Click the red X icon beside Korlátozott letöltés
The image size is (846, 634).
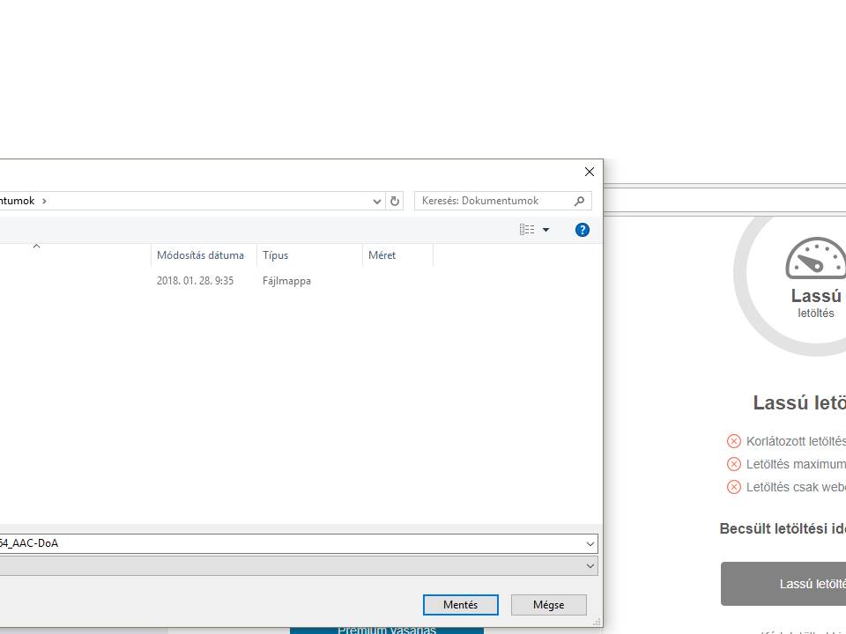733,441
